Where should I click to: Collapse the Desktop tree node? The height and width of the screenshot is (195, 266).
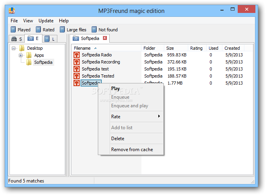14,49
